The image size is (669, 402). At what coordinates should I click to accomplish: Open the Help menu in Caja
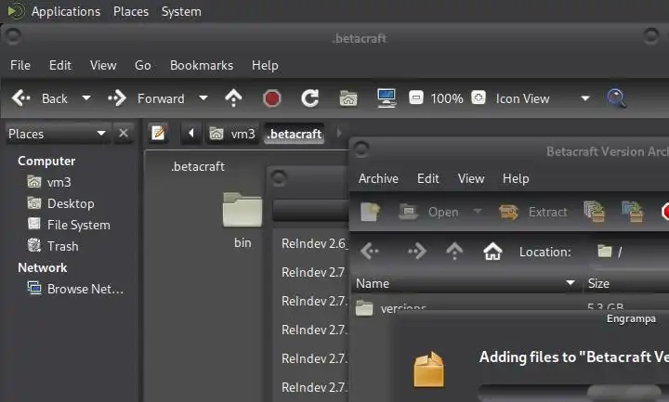pyautogui.click(x=265, y=65)
